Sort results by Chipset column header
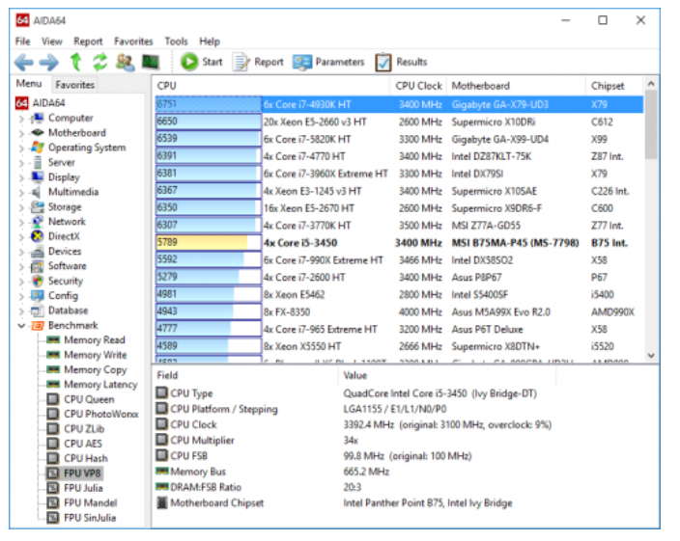 pyautogui.click(x=613, y=86)
